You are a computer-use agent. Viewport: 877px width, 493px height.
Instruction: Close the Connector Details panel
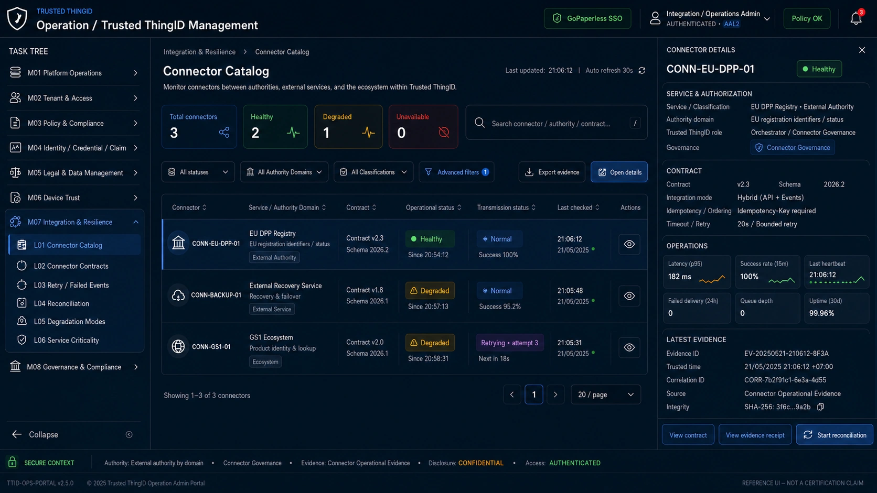tap(862, 50)
